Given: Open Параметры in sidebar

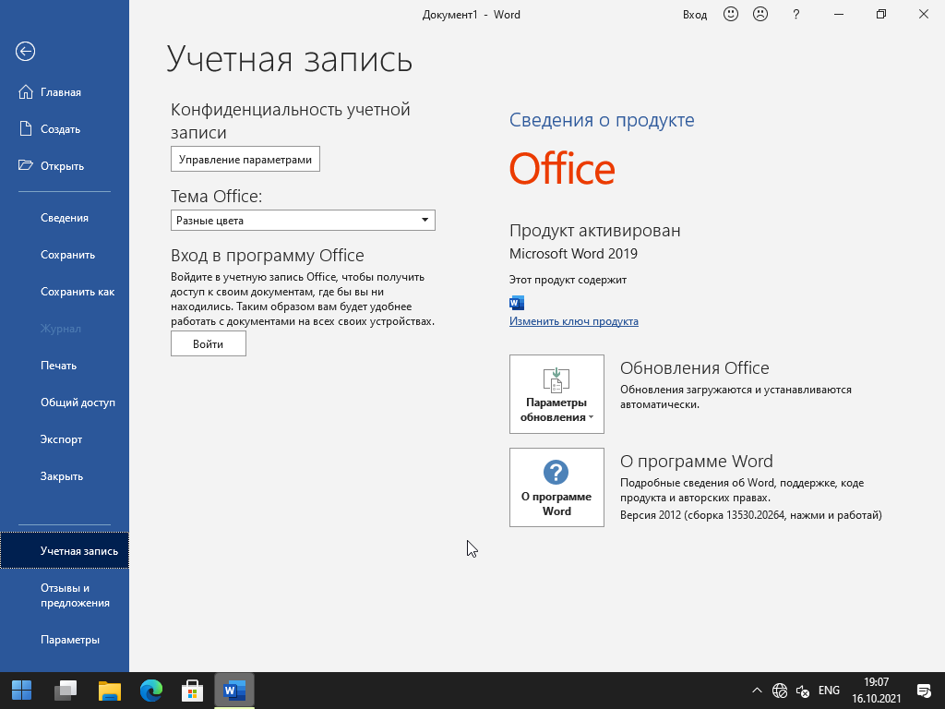Looking at the screenshot, I should point(65,640).
